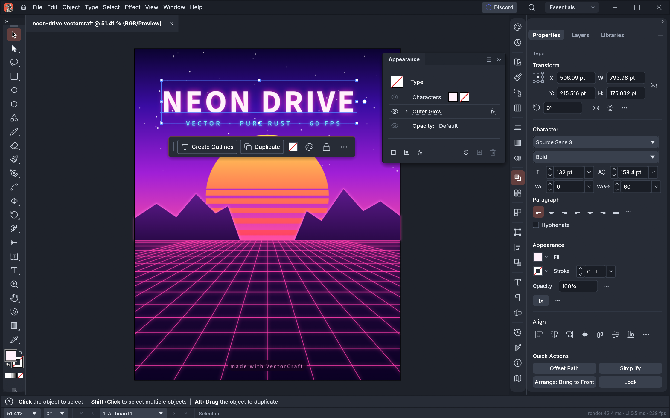Toggle visibility of Opacity row
Screen dimensions: 670x418
click(x=395, y=126)
